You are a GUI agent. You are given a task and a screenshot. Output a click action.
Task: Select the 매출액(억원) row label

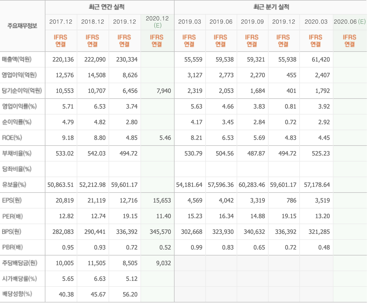pyautogui.click(x=17, y=59)
